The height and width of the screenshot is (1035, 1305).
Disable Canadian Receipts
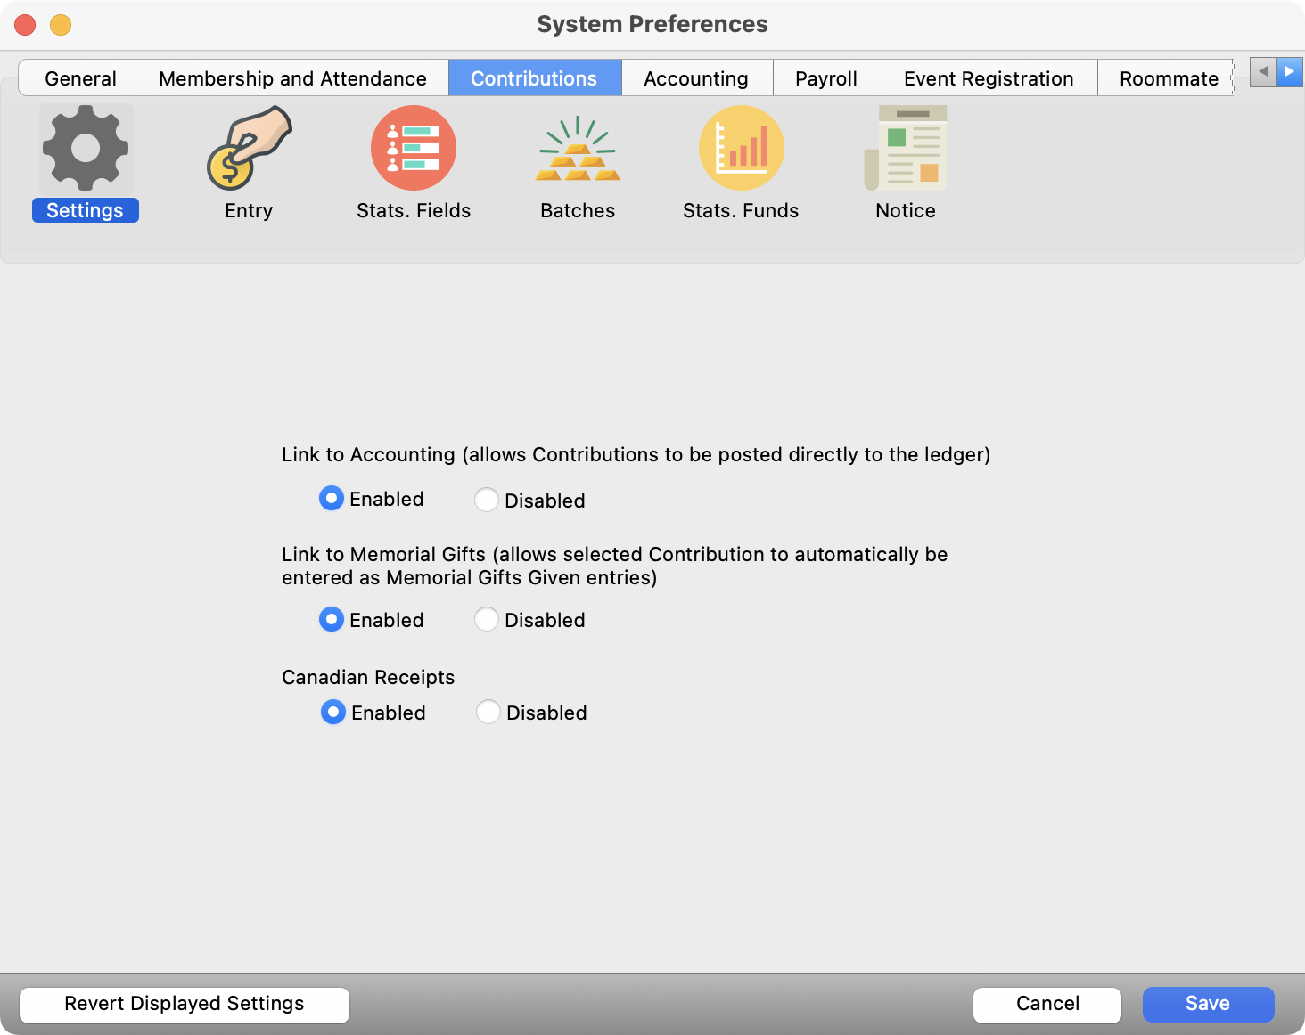(488, 713)
